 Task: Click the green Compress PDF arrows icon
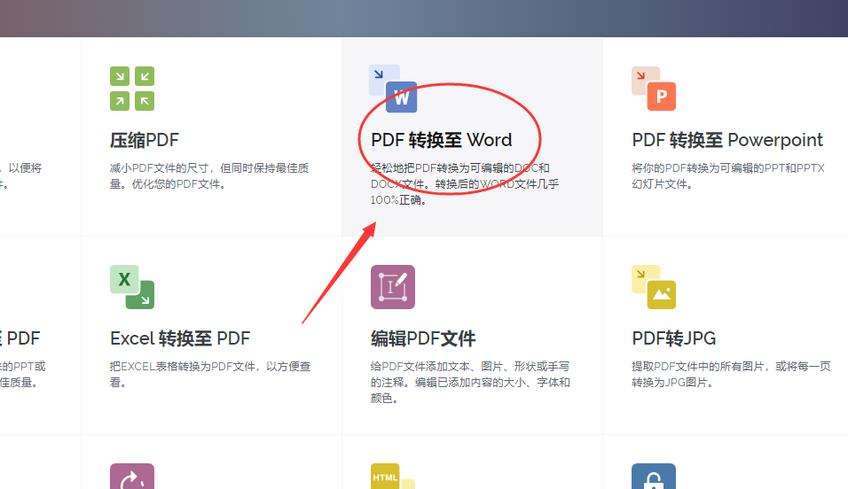click(132, 89)
